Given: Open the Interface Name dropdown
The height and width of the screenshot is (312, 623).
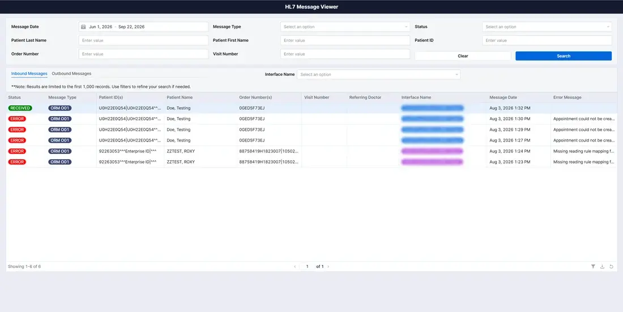Looking at the screenshot, I should [x=379, y=74].
